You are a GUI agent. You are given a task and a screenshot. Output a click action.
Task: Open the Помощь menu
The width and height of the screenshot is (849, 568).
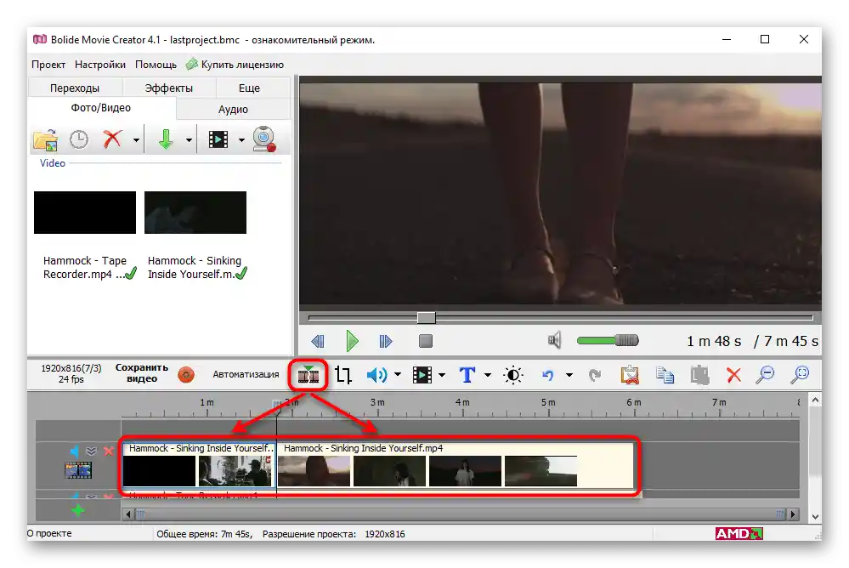[x=156, y=65]
